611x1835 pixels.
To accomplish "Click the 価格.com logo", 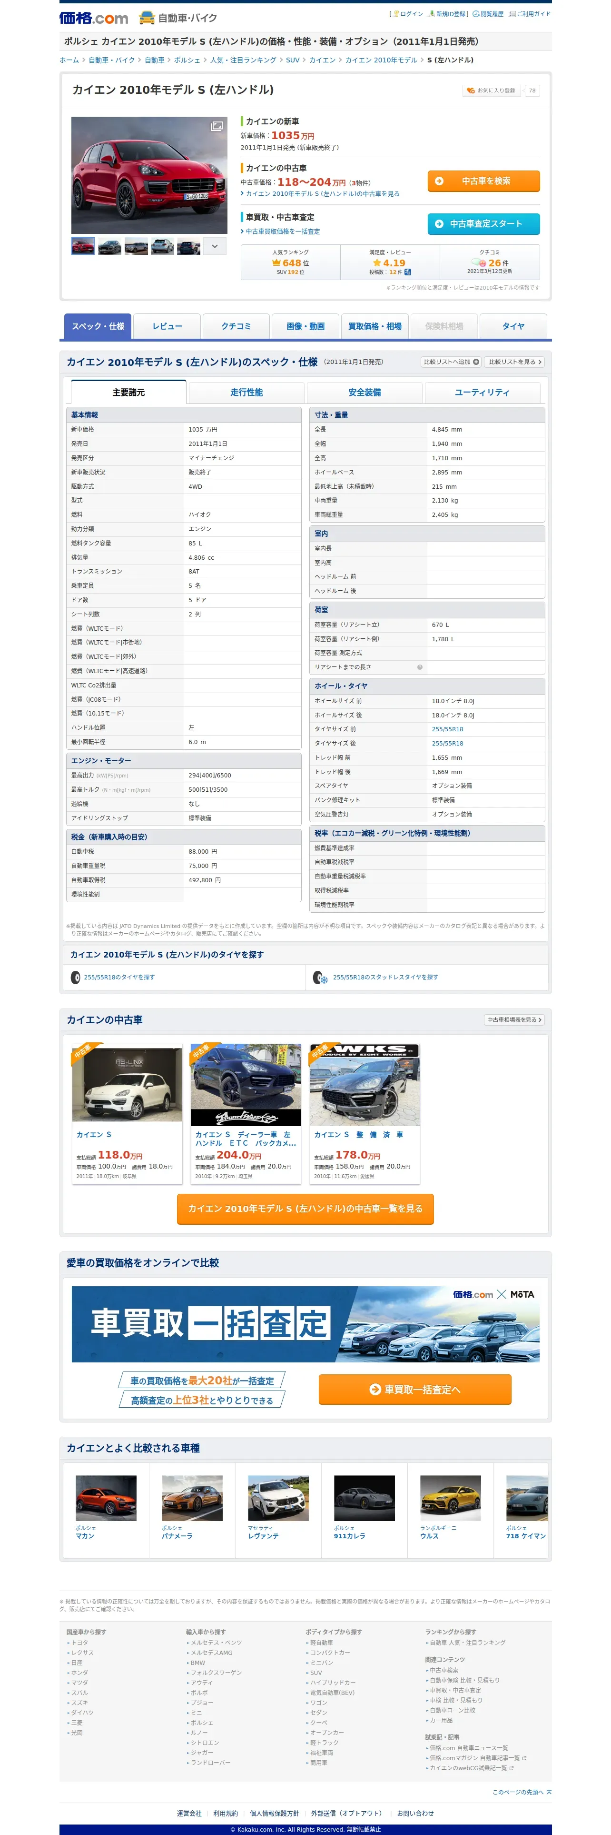I will (93, 18).
